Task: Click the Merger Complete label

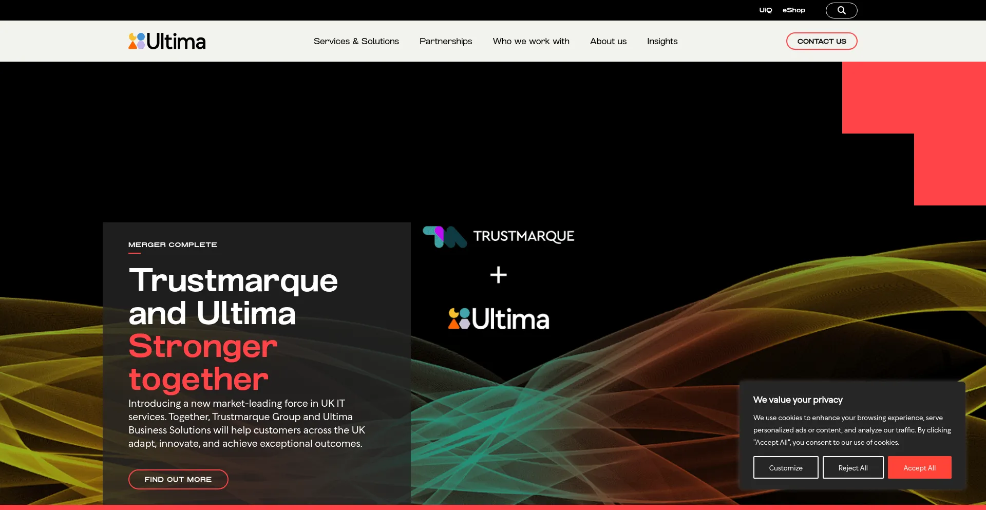Action: point(173,244)
